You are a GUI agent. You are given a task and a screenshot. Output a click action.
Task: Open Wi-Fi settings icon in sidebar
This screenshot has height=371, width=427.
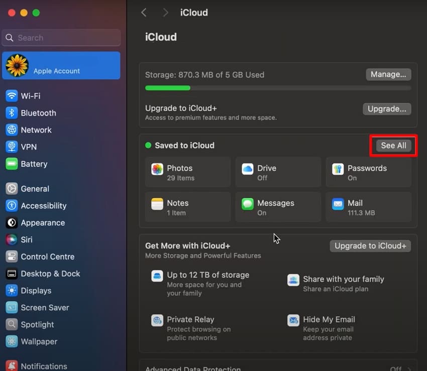click(12, 96)
